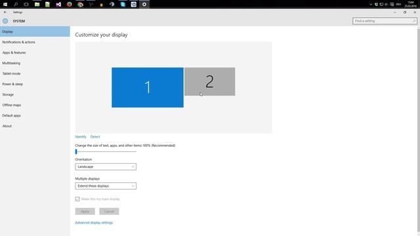
Task: Click the yellow padlock taskbar icon
Action: [101, 5]
